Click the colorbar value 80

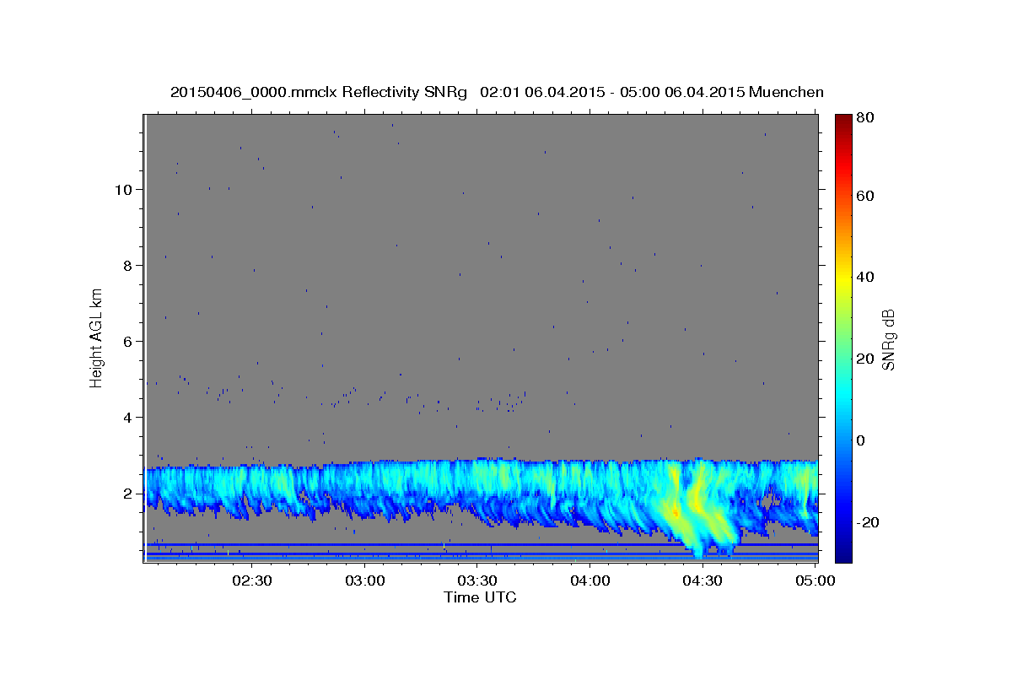pos(867,118)
